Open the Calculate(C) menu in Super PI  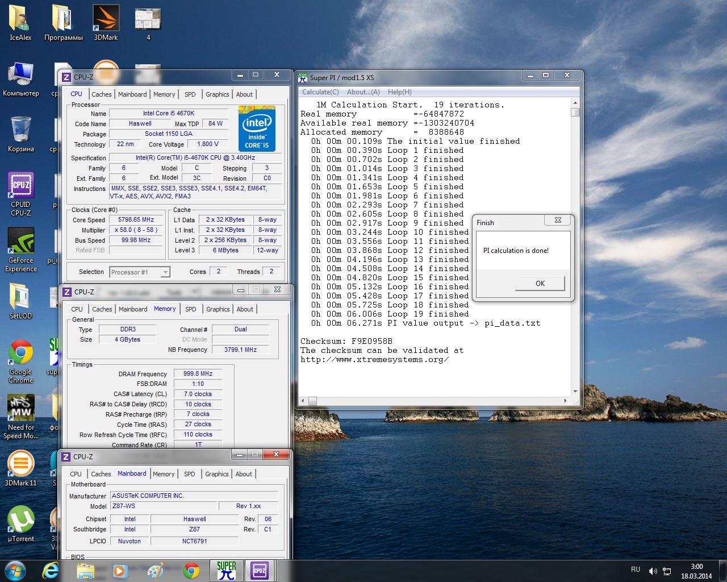point(320,92)
